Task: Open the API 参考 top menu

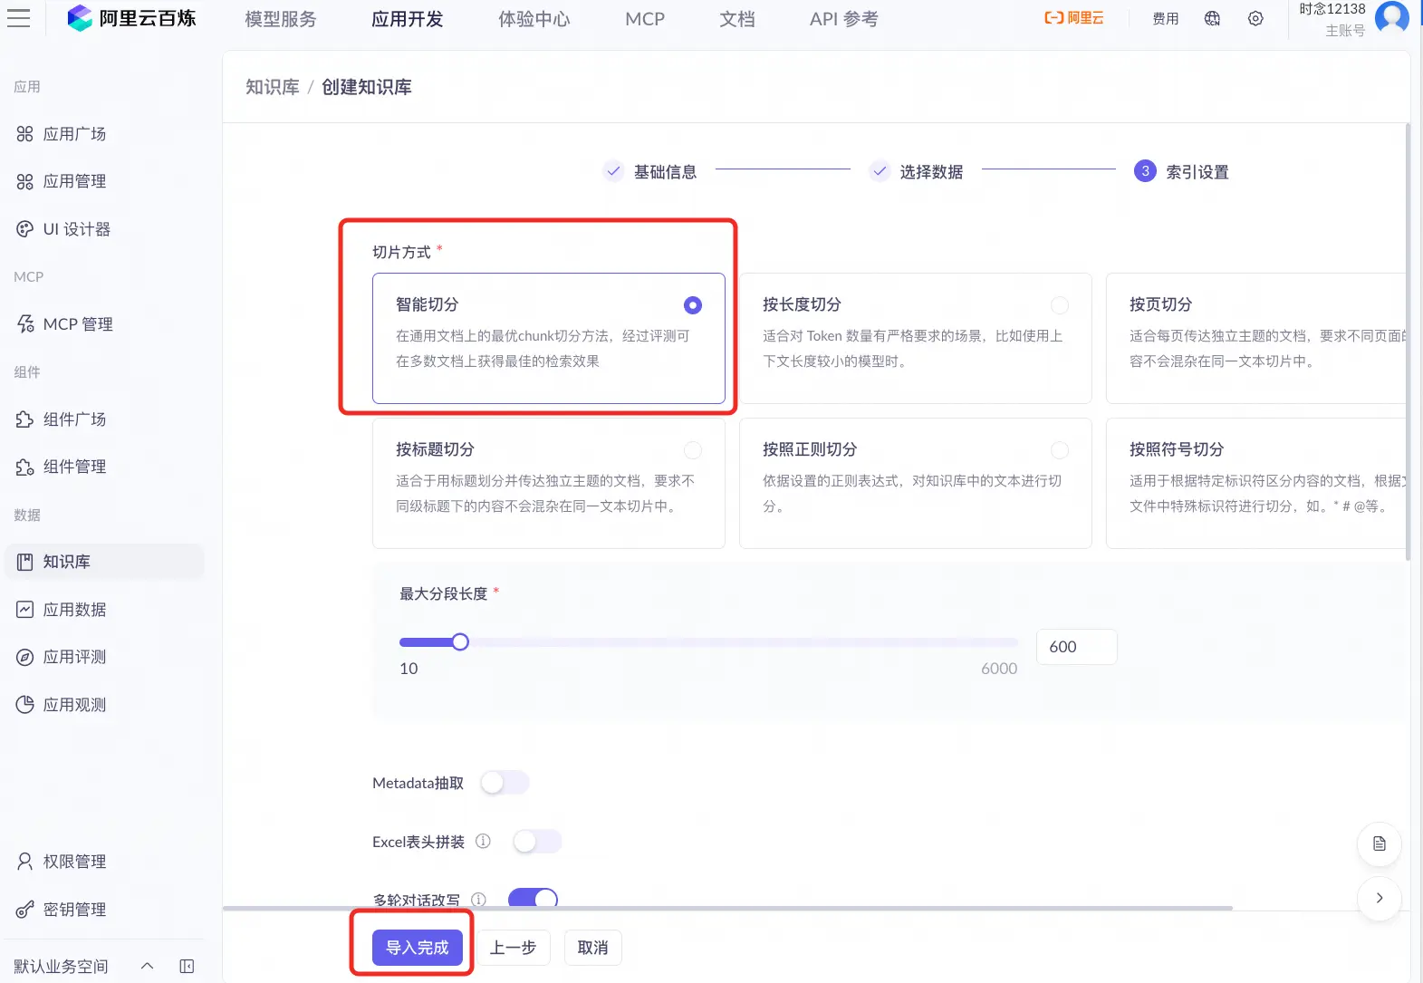Action: click(843, 19)
